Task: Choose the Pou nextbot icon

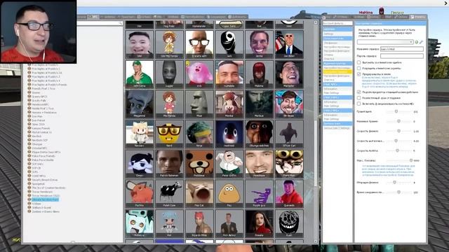Action: [x=229, y=193]
